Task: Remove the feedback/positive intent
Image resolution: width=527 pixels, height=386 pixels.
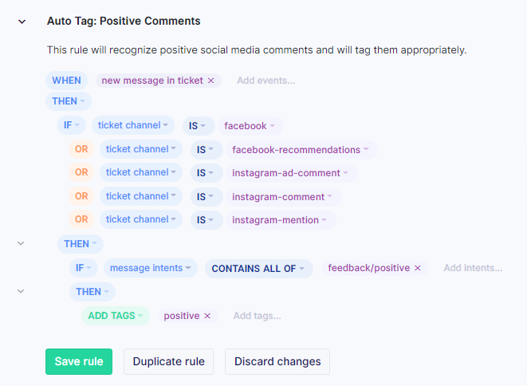Action: (x=418, y=268)
